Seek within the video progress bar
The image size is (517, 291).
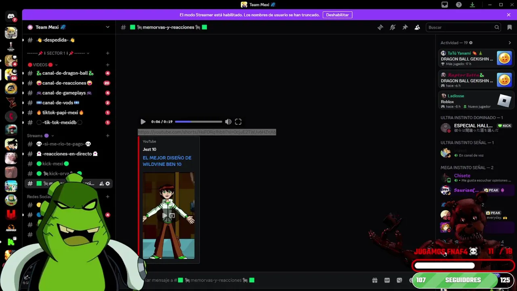pyautogui.click(x=198, y=122)
